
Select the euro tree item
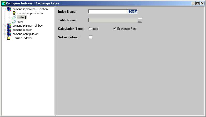pos(21,21)
